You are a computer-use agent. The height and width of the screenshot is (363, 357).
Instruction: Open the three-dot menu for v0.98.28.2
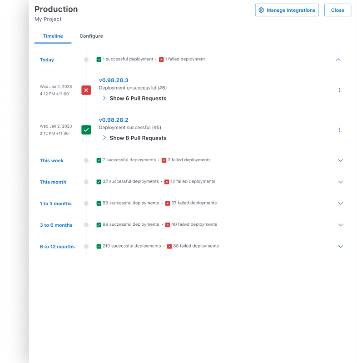click(x=340, y=130)
